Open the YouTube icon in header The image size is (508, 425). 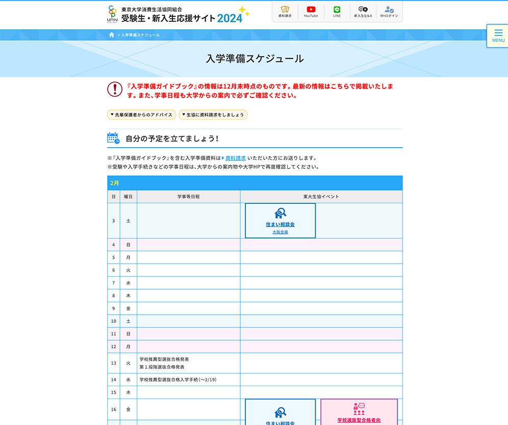[x=311, y=12]
